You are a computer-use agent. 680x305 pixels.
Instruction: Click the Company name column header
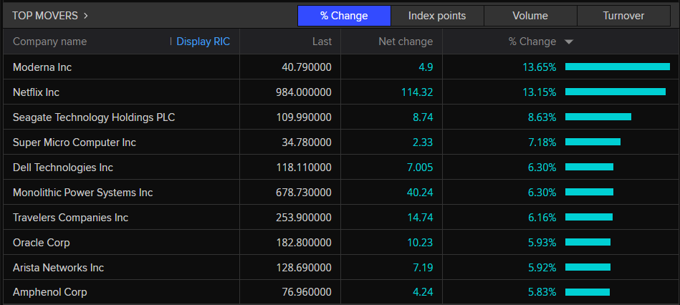pos(49,42)
